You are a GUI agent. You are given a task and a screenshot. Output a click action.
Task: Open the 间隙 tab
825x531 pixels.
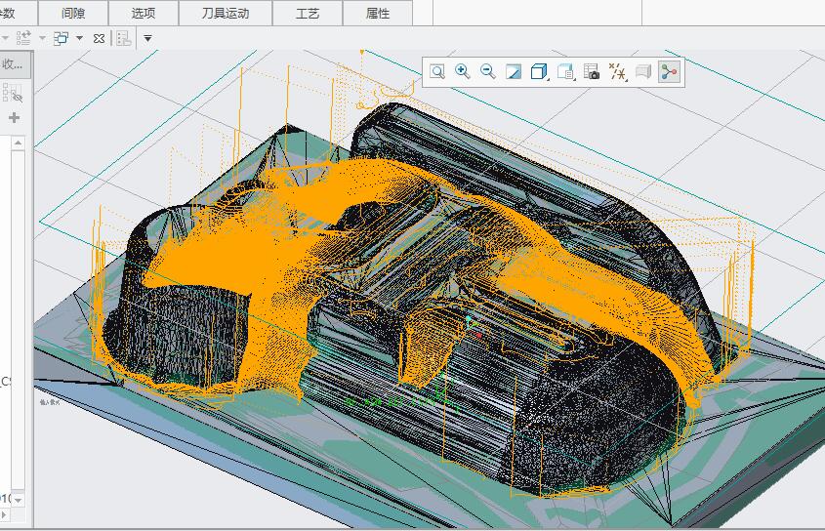click(72, 13)
